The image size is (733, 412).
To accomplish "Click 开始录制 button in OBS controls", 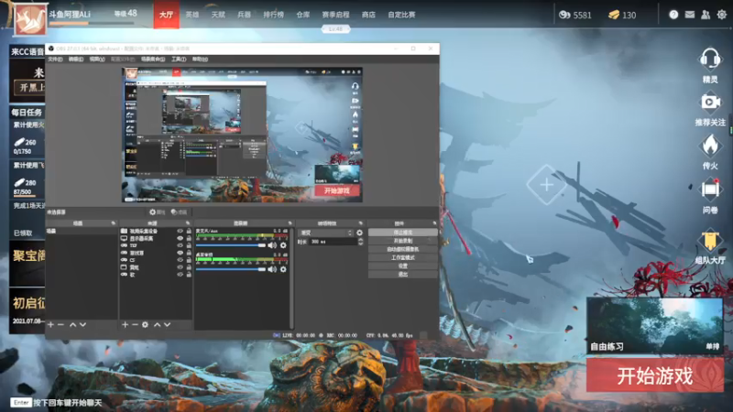I will (402, 241).
